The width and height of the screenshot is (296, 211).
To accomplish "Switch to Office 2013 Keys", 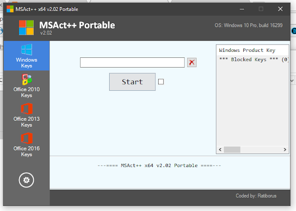I will 26,115.
